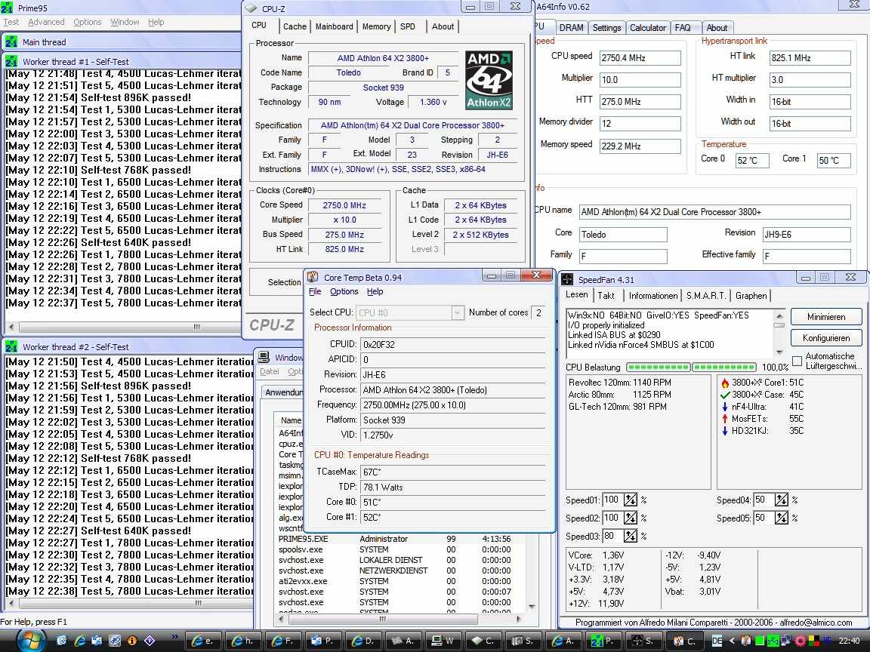Click the CPU speed field in A64Info
This screenshot has height=652, width=870.
pyautogui.click(x=640, y=57)
